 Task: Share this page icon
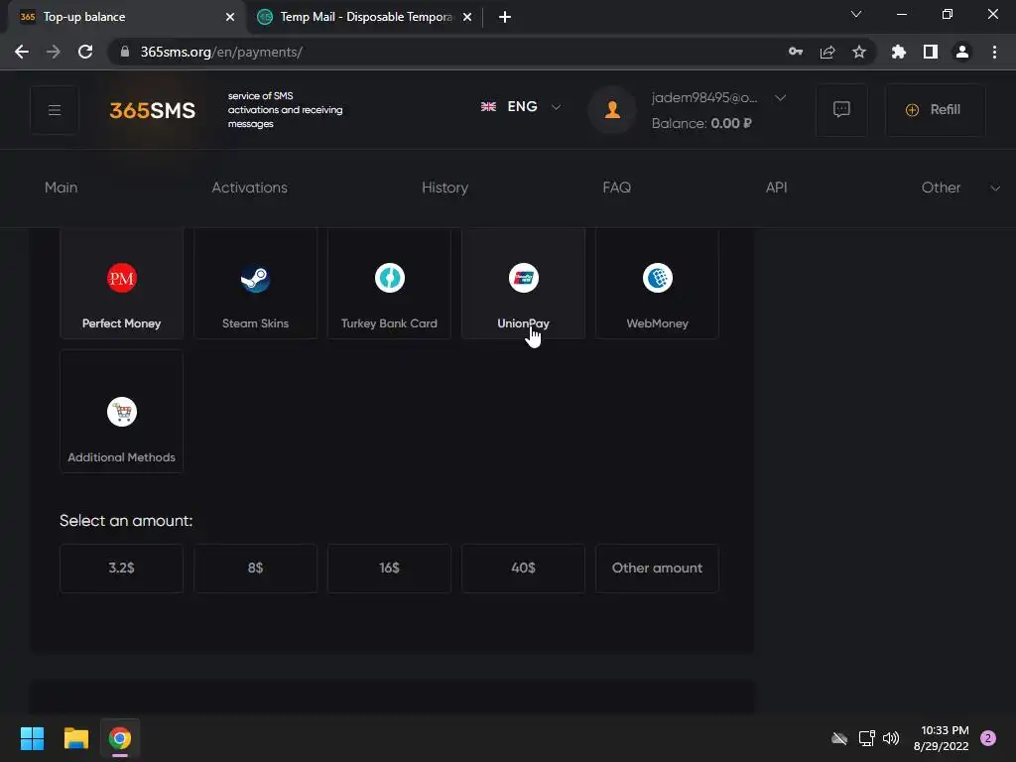pos(827,52)
